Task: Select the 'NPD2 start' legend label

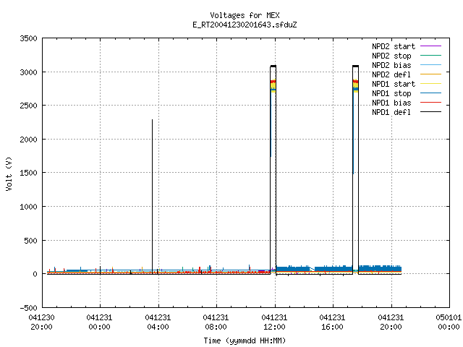Action: [x=394, y=46]
